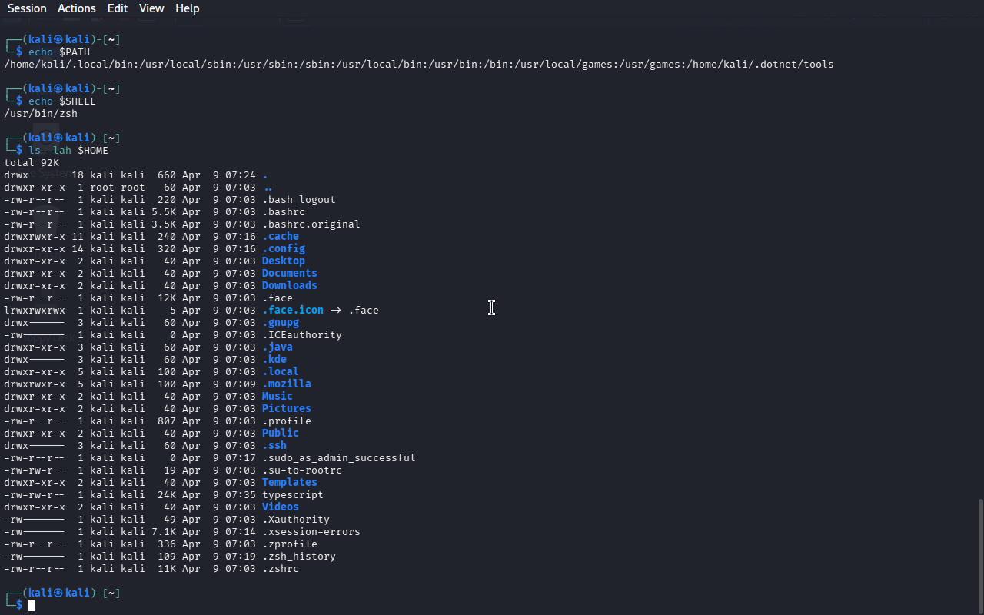Click the Downloads directory name

coord(289,285)
